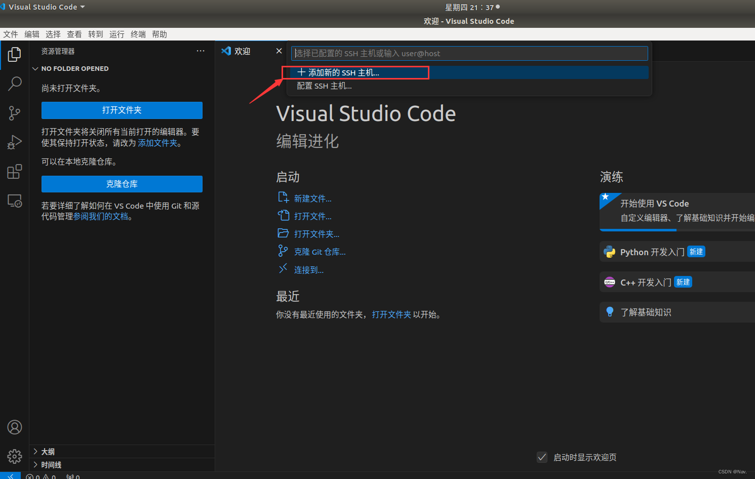Click the 克隆 Git 仓库... link
The image size is (755, 479).
pos(320,252)
